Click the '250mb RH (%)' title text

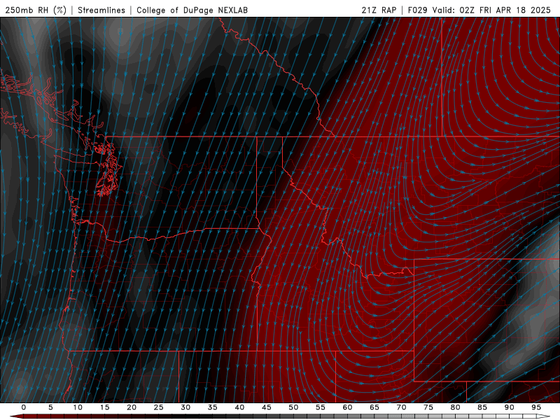pyautogui.click(x=36, y=10)
